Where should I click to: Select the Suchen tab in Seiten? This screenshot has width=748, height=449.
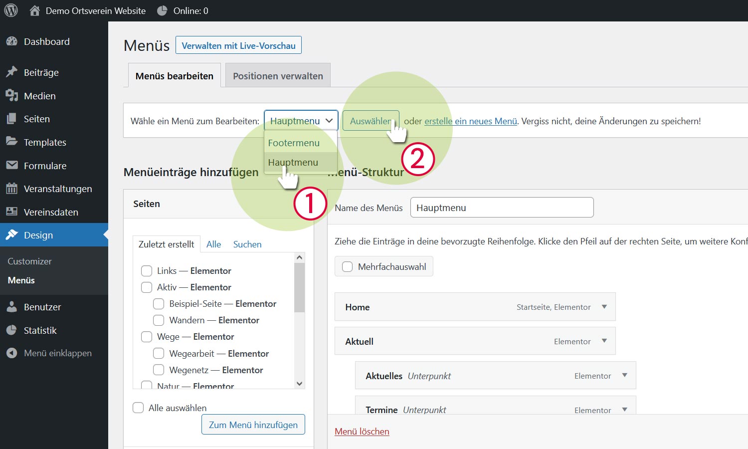point(247,244)
